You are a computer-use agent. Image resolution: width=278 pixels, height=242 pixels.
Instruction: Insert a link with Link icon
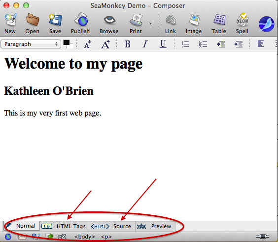tap(171, 20)
